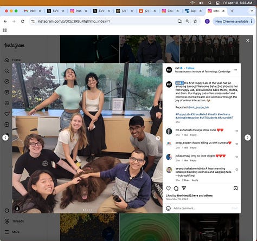Reply to prep_expert's comment

click(193, 148)
